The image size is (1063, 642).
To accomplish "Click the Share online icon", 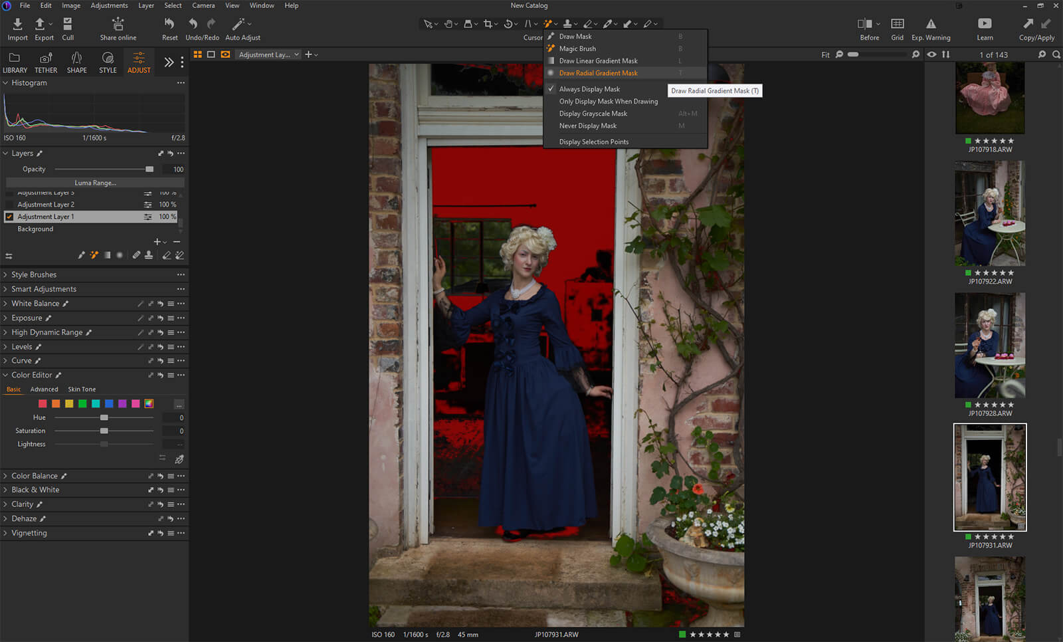I will point(118,24).
